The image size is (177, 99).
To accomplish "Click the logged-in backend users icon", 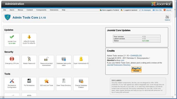I will pos(122,10).
